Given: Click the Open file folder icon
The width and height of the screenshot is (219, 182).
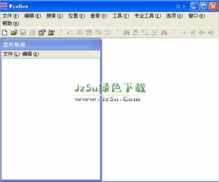Looking at the screenshot, I should click(14, 33).
